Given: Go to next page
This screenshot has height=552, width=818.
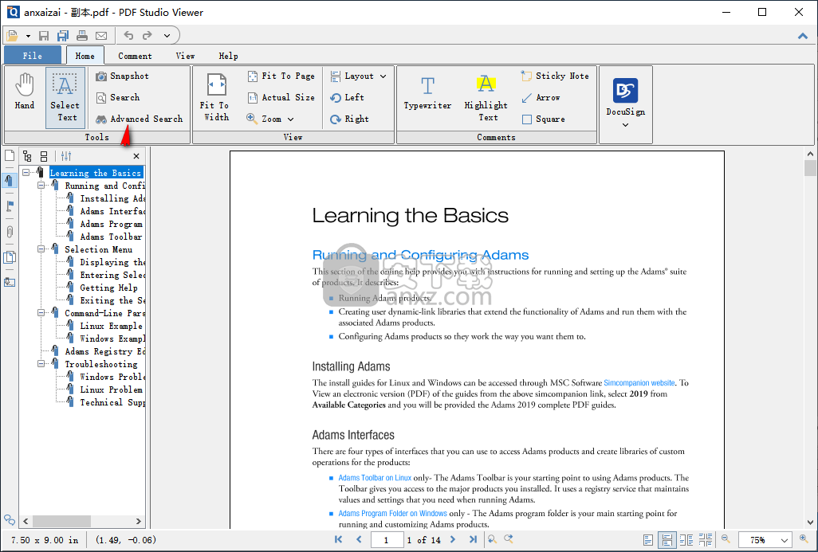Looking at the screenshot, I should [x=452, y=539].
